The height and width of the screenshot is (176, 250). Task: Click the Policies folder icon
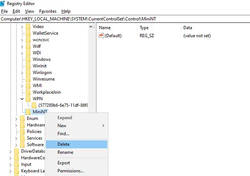pos(22,132)
